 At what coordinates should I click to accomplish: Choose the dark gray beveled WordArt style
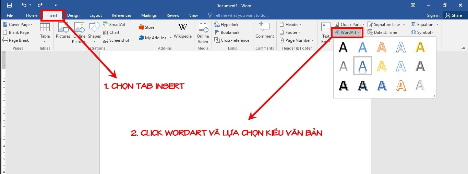pyautogui.click(x=420, y=66)
